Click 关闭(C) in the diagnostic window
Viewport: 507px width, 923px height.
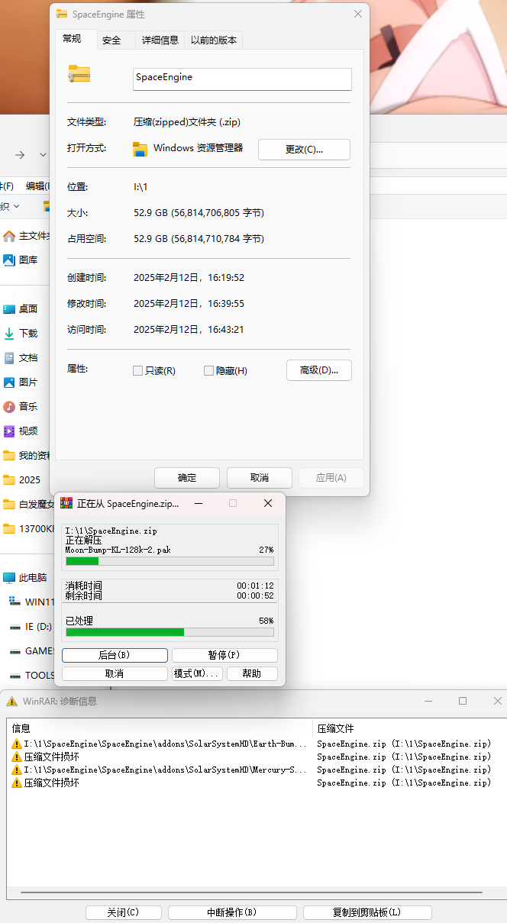point(124,912)
